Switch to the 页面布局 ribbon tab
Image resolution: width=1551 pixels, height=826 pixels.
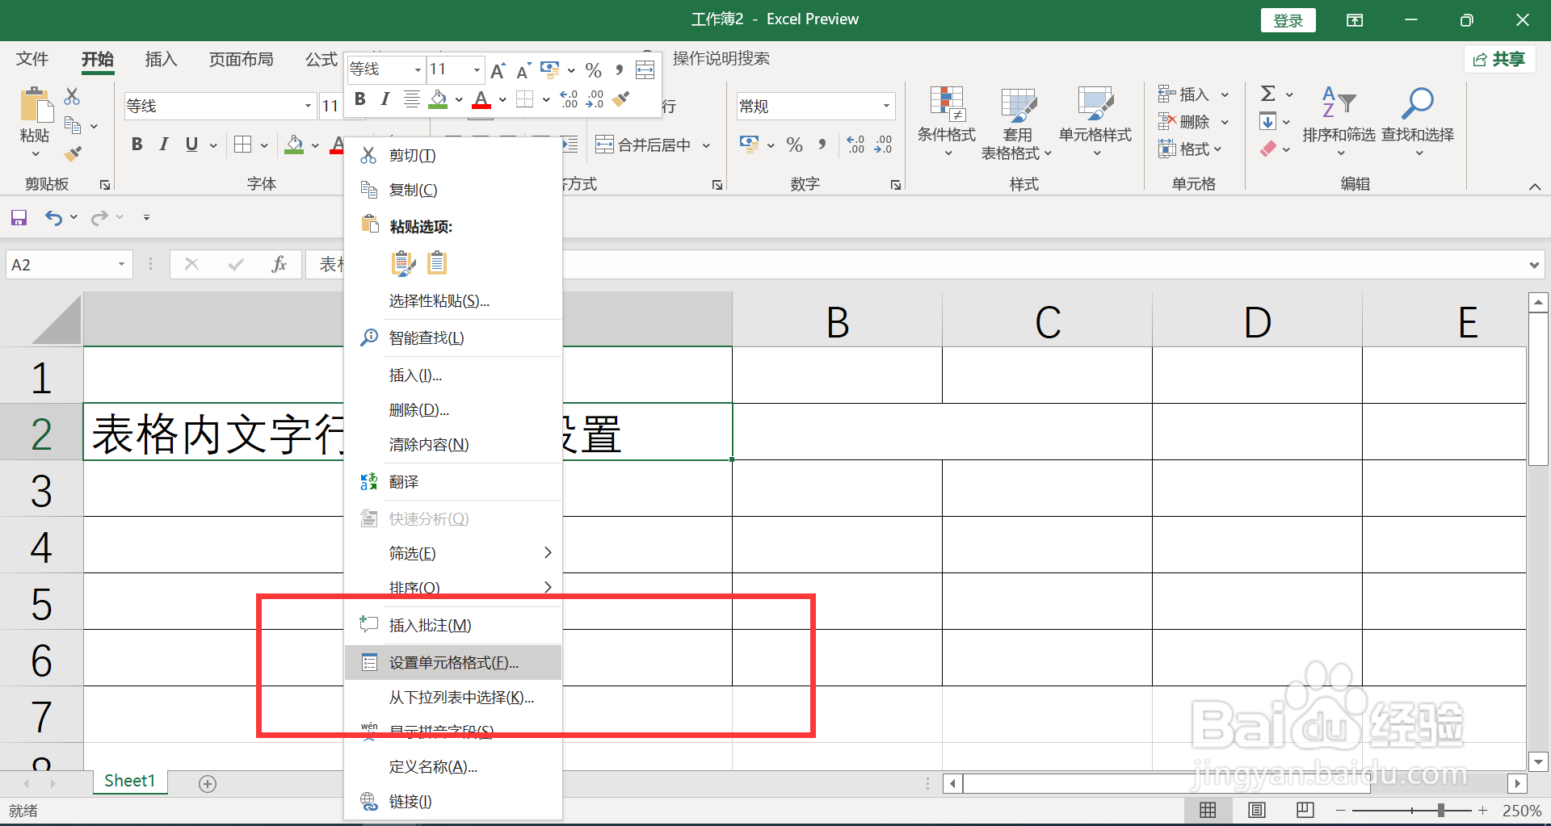(241, 59)
